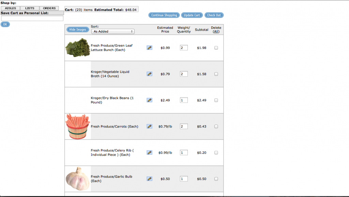Check delete box for Dry Black Beans
Screen dimensions: 349x197
click(x=216, y=100)
